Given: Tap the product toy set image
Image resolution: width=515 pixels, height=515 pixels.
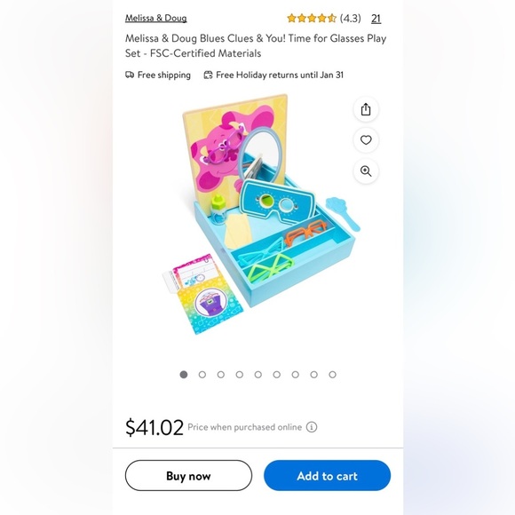Looking at the screenshot, I should coord(261,214).
